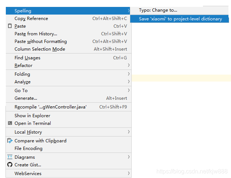Click the Compare with Clipboard icon

[10, 141]
